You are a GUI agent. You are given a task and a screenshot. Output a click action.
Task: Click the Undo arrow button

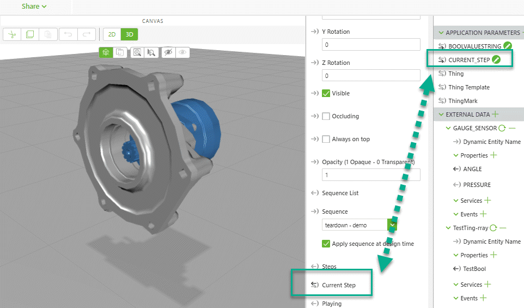(x=68, y=34)
